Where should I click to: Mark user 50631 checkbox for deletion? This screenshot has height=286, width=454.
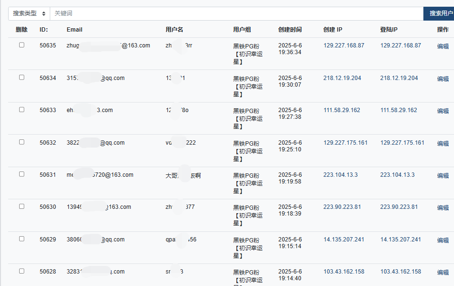[x=22, y=174]
